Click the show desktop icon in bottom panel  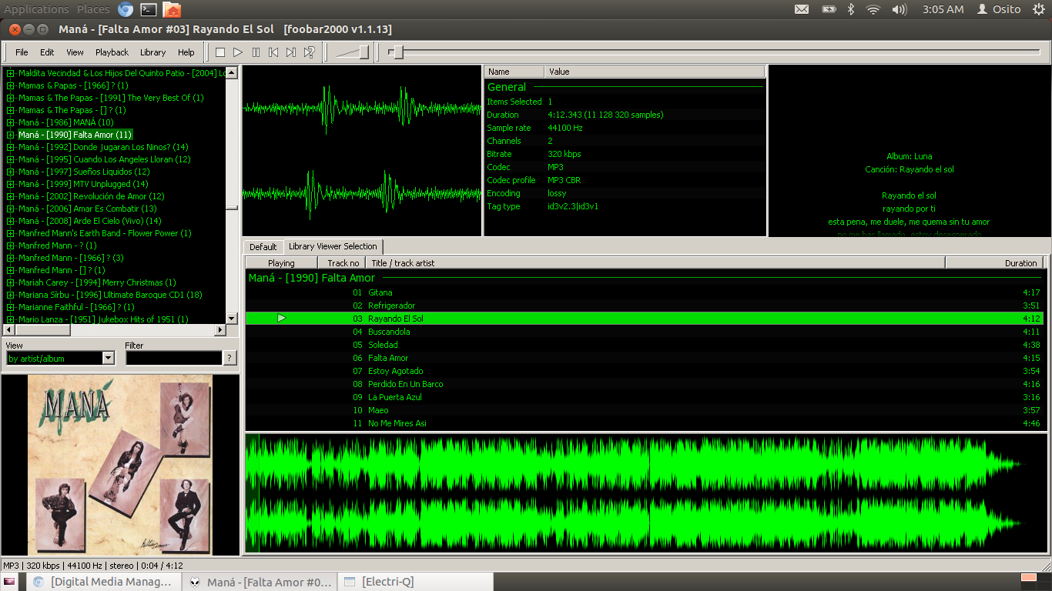pos(9,582)
